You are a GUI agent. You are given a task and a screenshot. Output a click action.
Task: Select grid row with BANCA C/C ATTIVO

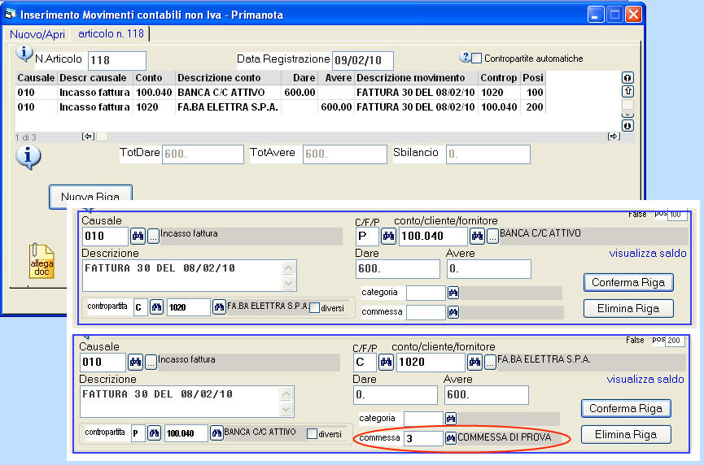[x=280, y=93]
